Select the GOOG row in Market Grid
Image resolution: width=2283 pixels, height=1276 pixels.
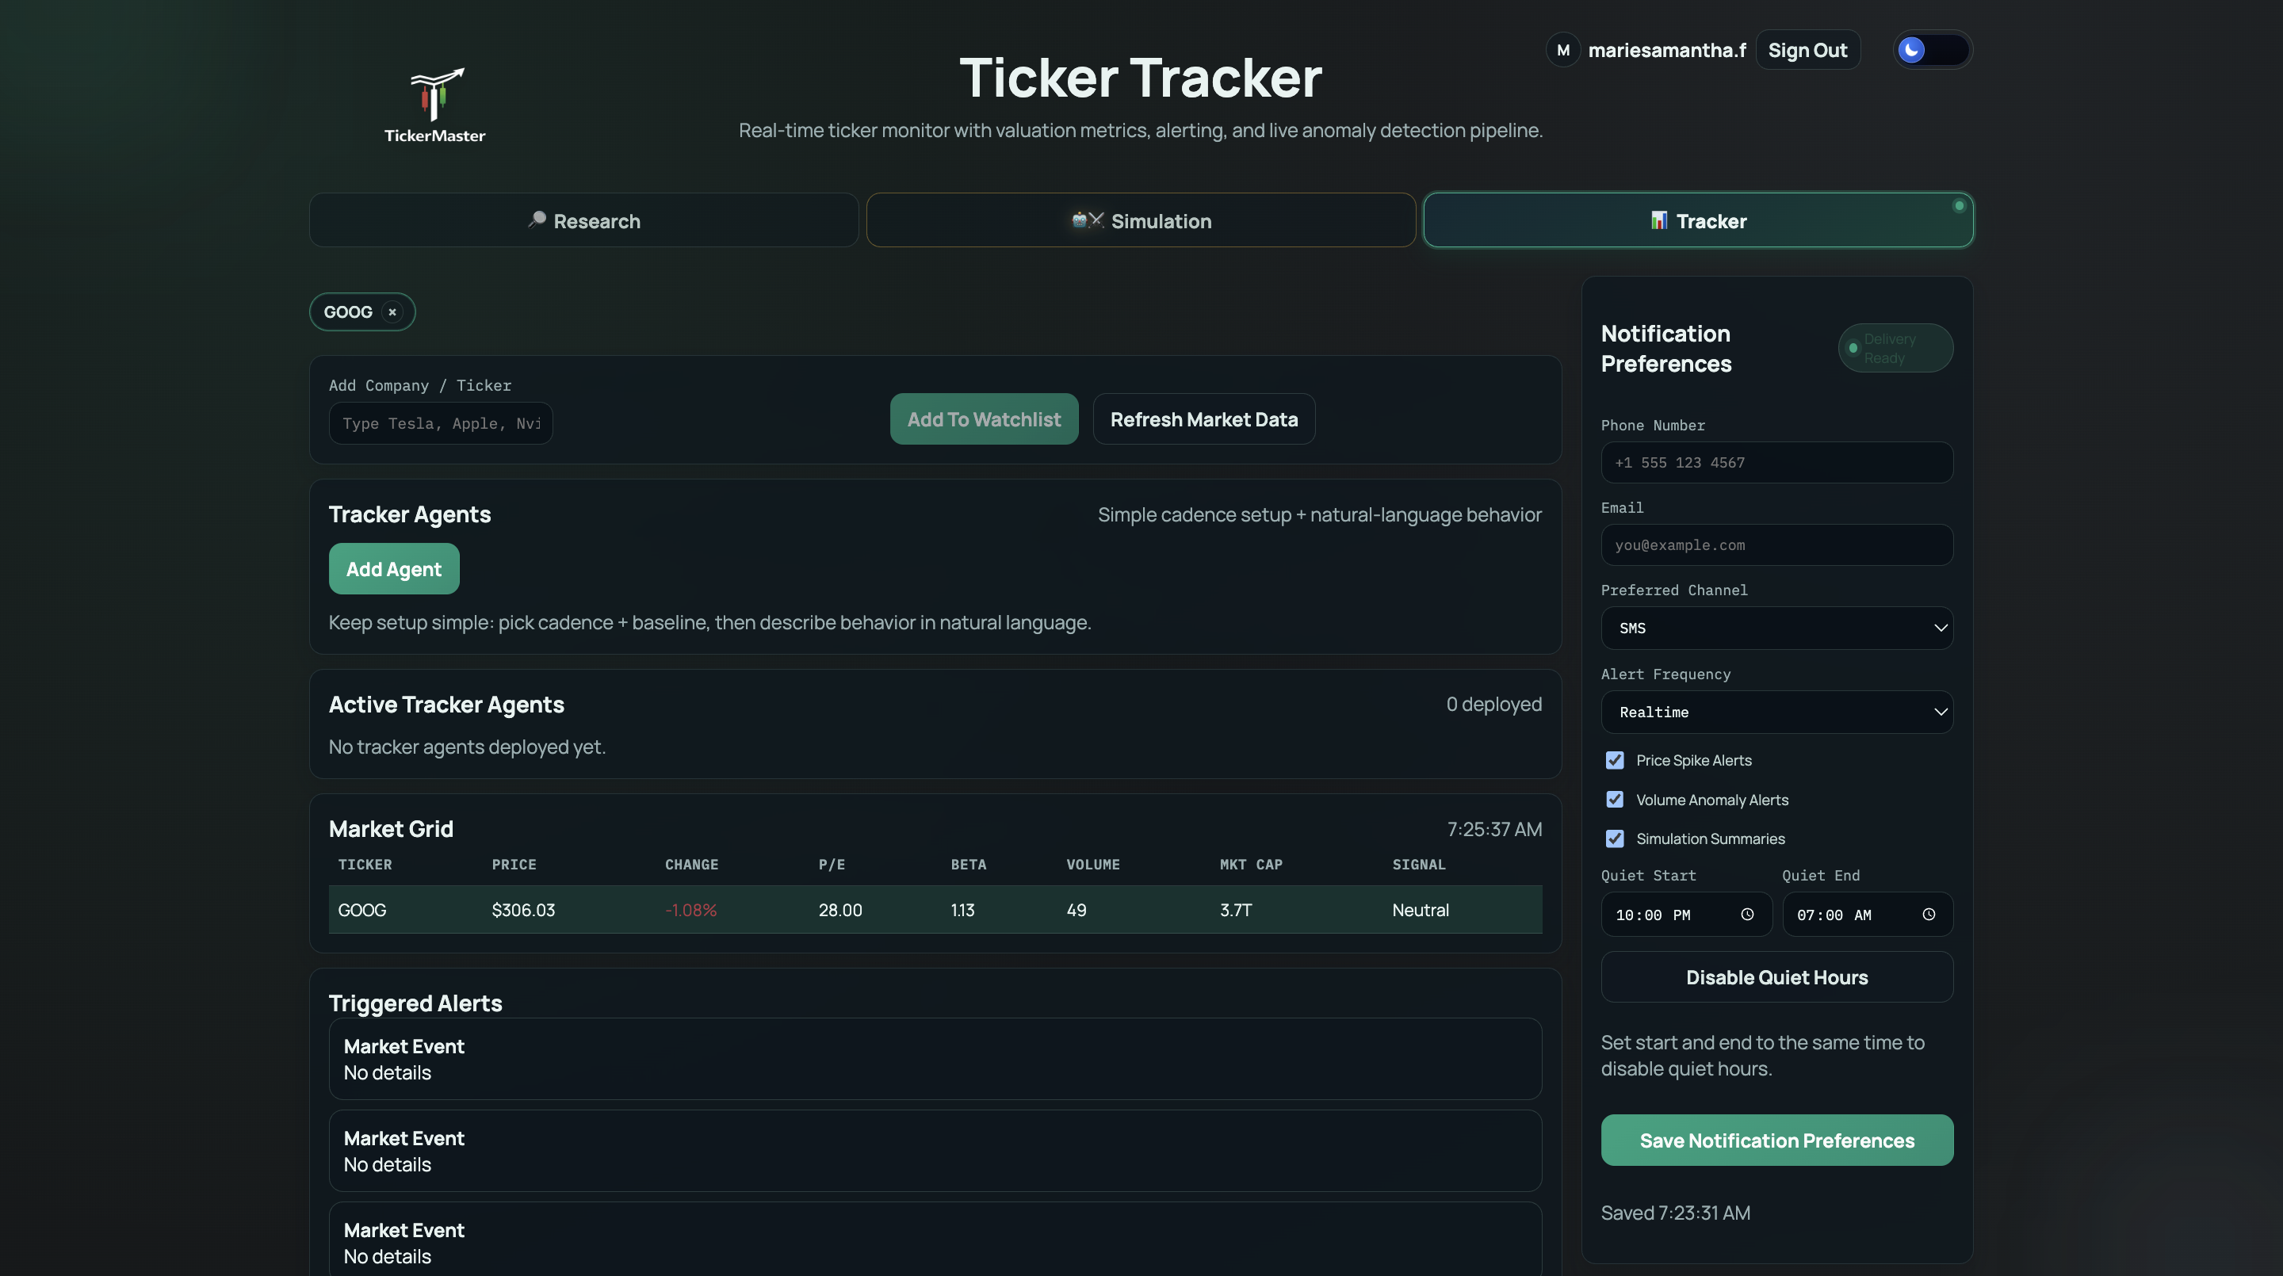pyautogui.click(x=934, y=910)
